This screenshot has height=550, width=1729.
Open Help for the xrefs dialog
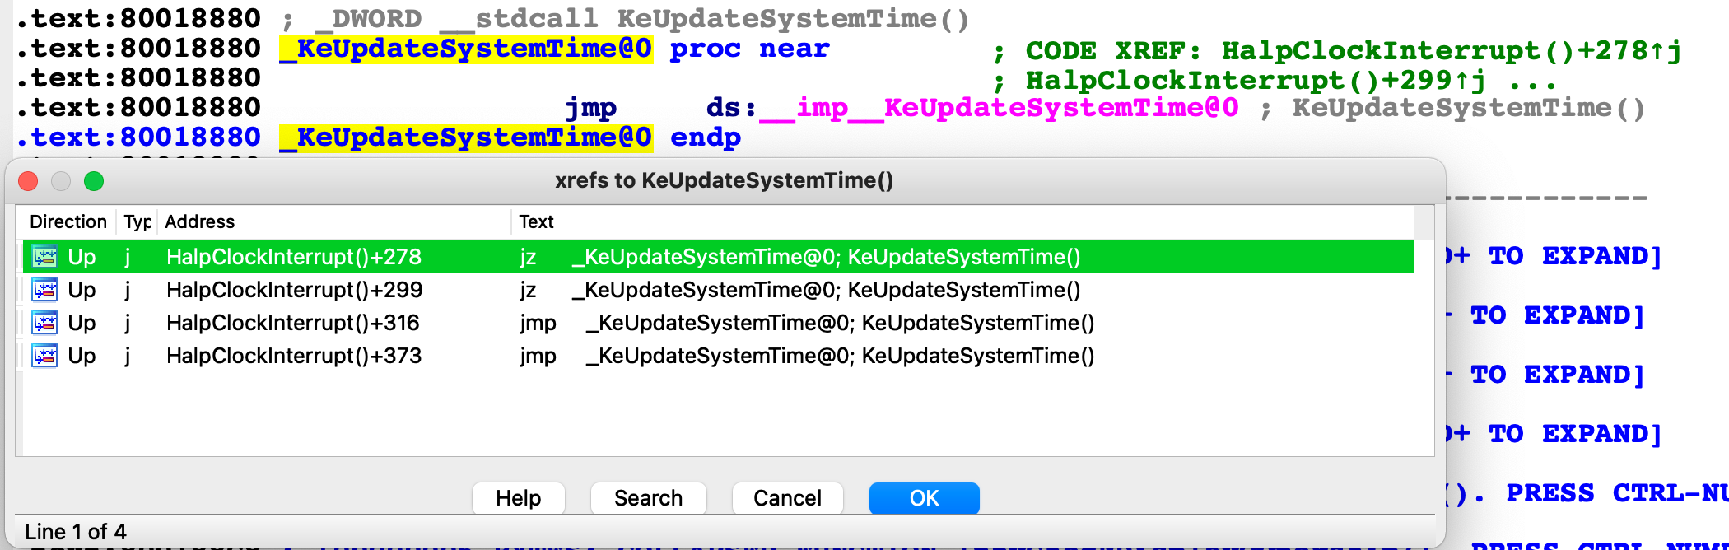[x=518, y=498]
